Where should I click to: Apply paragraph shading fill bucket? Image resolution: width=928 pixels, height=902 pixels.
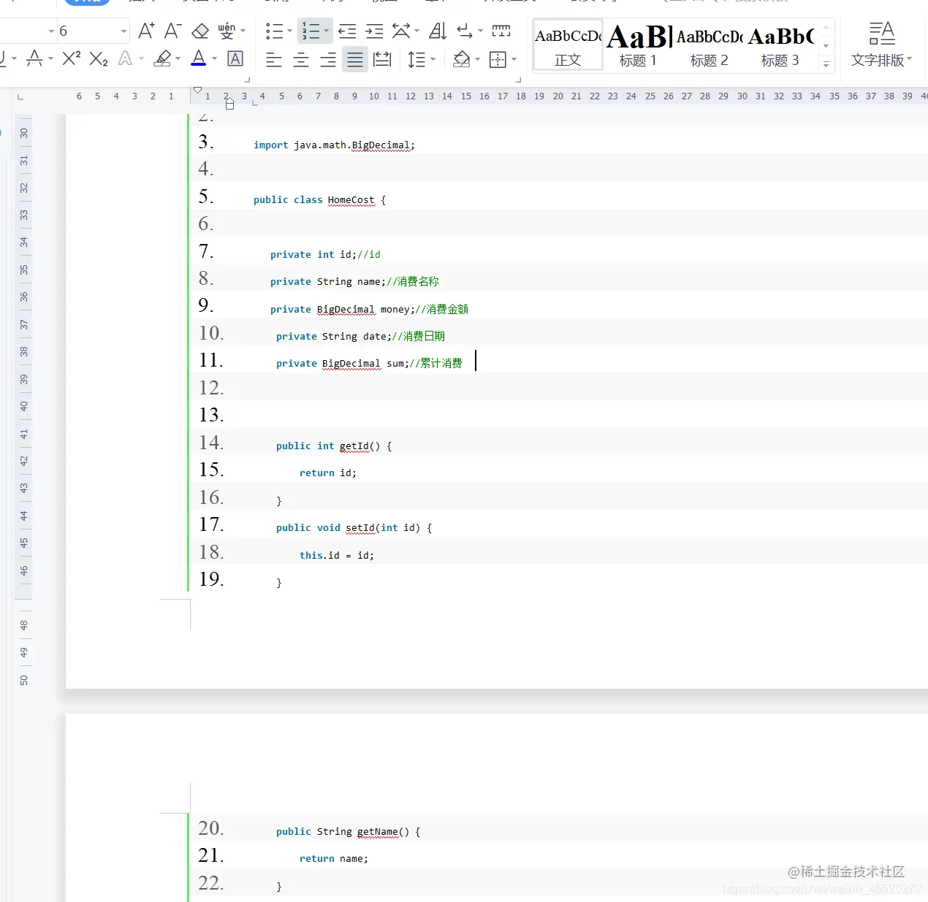tap(461, 60)
